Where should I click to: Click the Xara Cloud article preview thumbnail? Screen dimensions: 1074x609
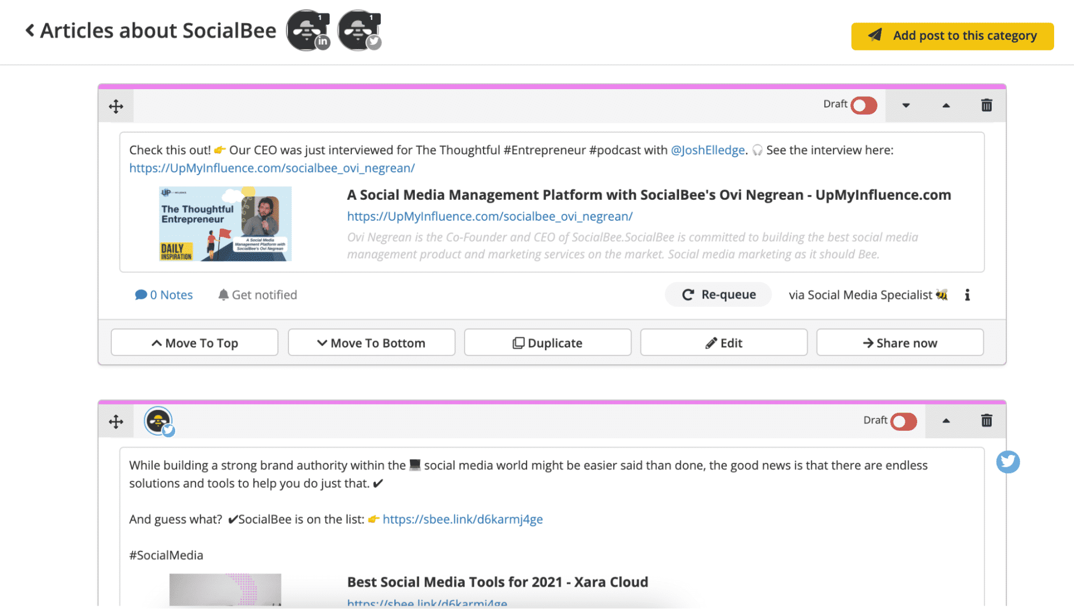pos(225,590)
